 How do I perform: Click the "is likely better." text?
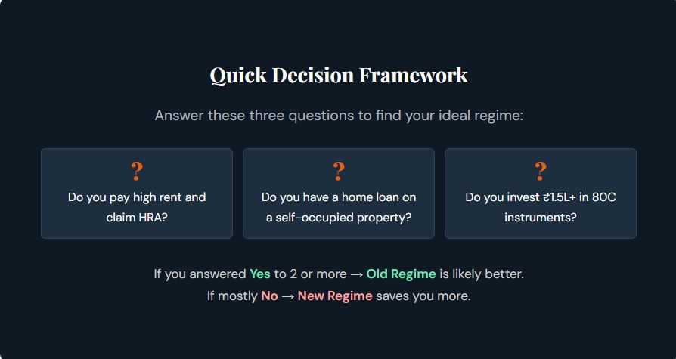(482, 274)
